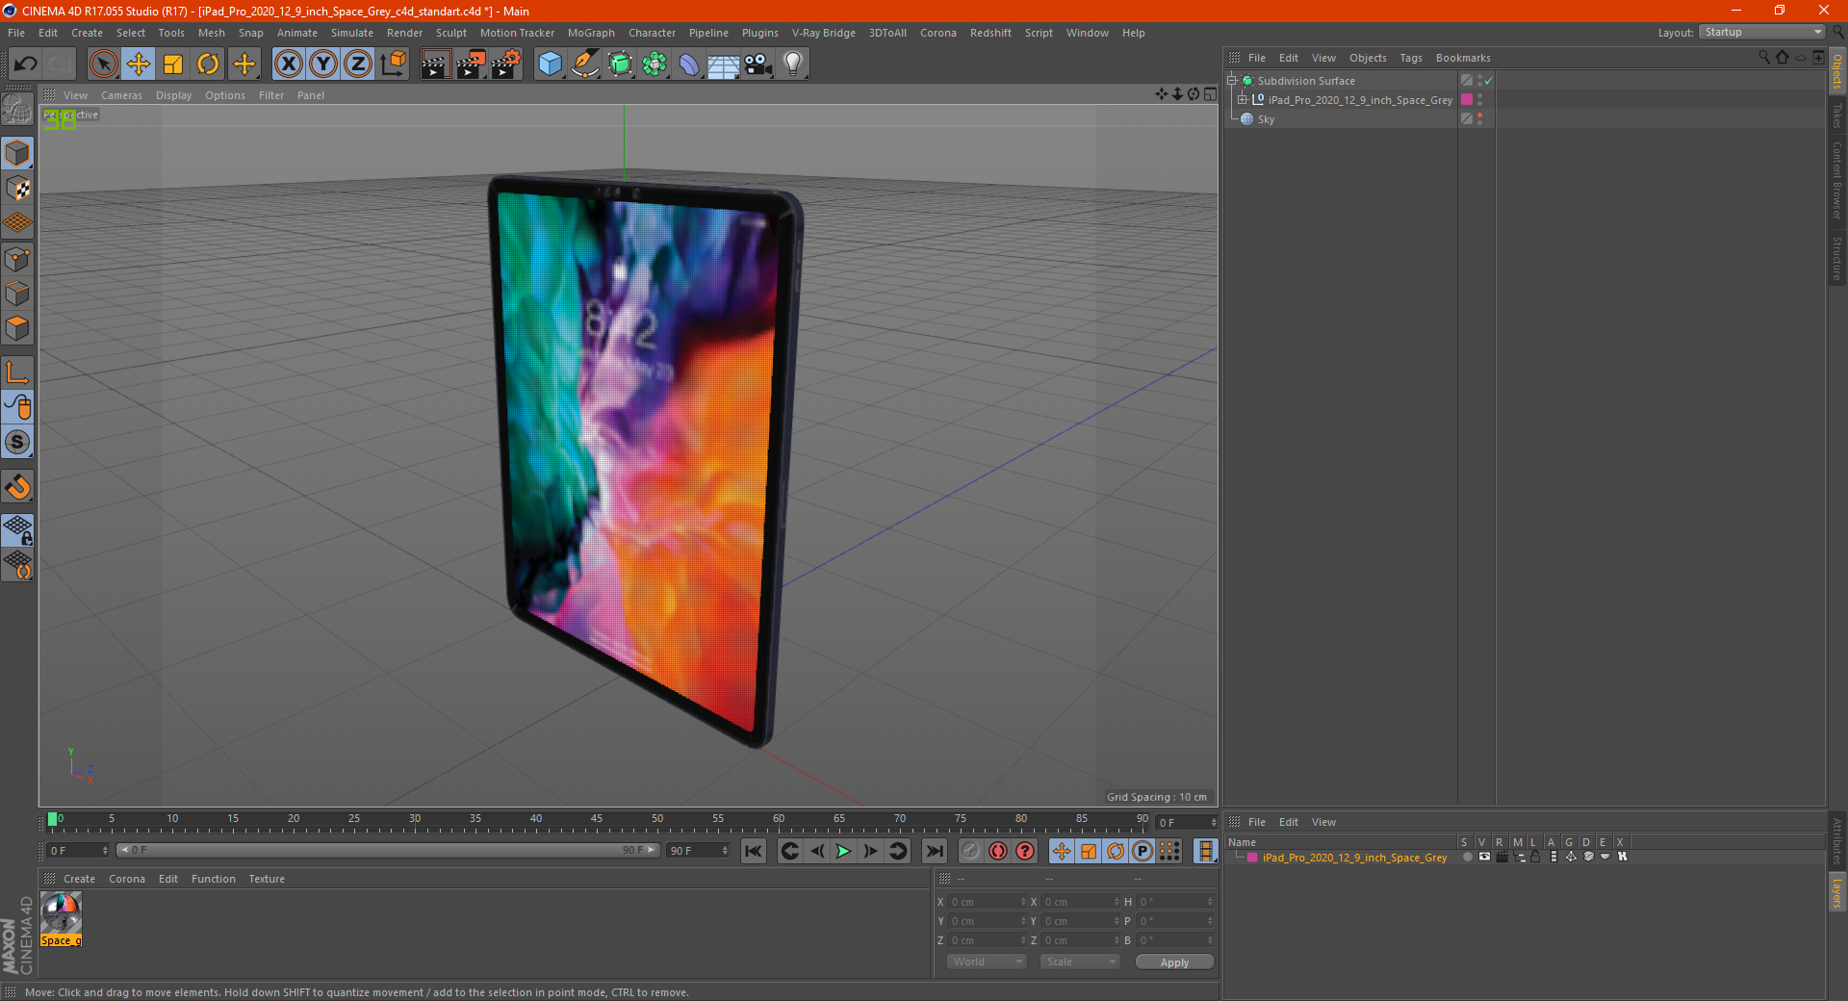Click the X position input field
The width and height of the screenshot is (1848, 1001).
click(986, 902)
